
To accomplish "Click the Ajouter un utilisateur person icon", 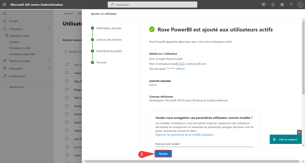I will click(x=66, y=52).
